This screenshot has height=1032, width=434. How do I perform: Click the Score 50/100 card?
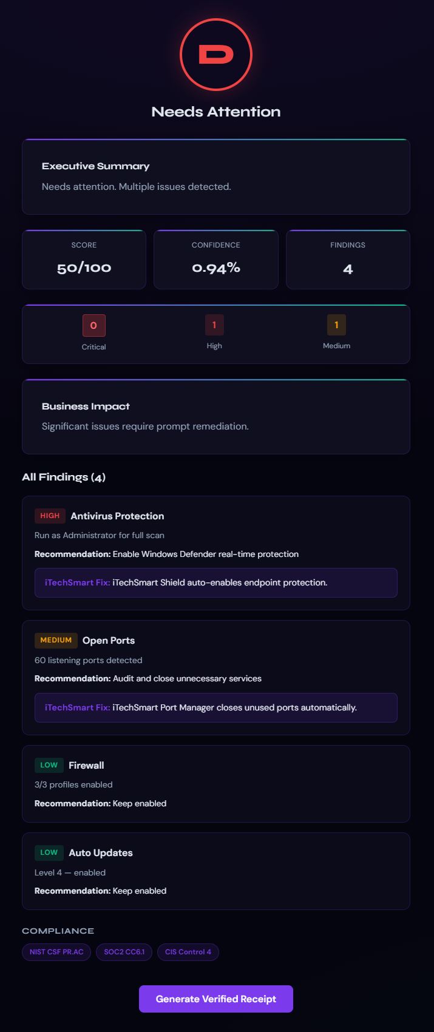tap(84, 260)
